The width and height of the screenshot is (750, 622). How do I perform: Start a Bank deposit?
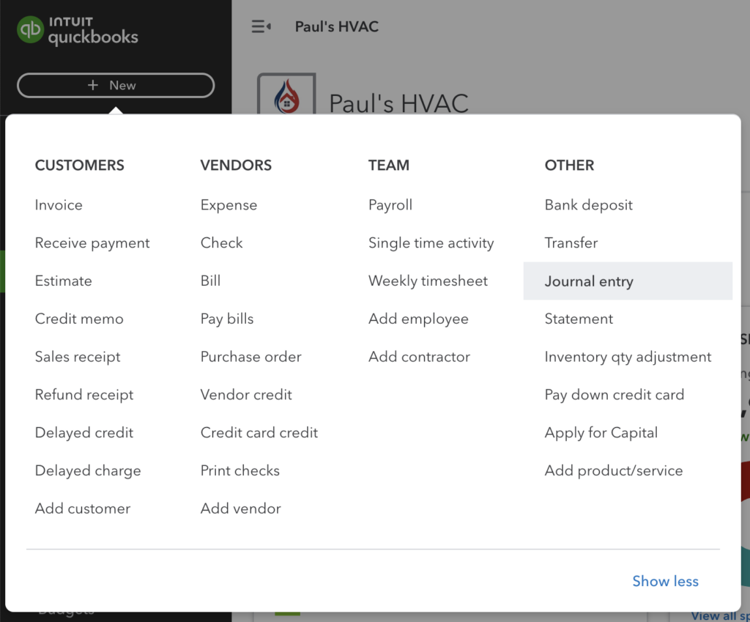coord(588,205)
